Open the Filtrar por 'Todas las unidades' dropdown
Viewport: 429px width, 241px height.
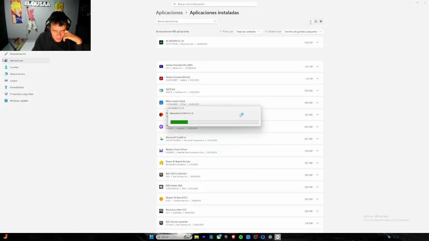[248, 31]
